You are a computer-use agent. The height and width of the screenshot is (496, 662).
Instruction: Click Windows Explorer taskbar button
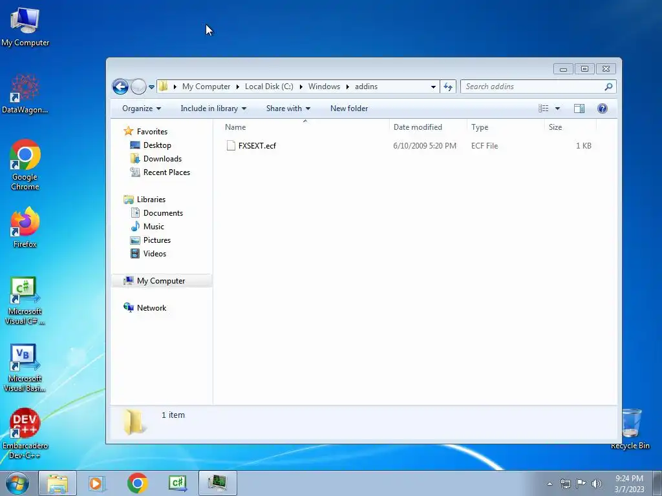coord(58,483)
